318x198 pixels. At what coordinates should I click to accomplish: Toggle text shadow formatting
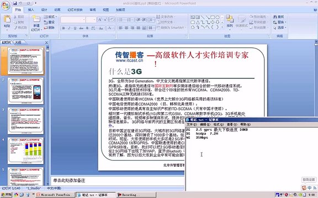point(87,28)
